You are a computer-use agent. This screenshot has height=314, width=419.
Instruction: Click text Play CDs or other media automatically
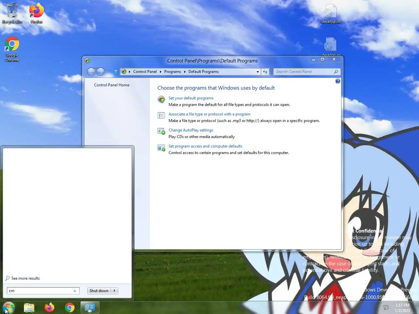(202, 137)
